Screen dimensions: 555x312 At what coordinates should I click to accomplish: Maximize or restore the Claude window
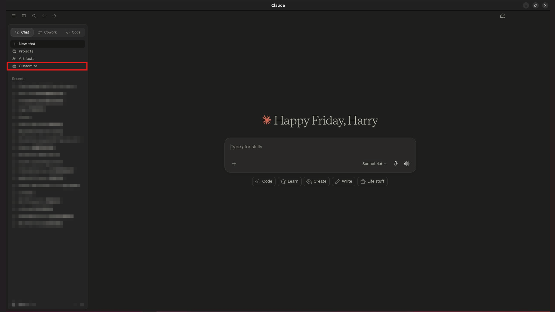click(535, 5)
